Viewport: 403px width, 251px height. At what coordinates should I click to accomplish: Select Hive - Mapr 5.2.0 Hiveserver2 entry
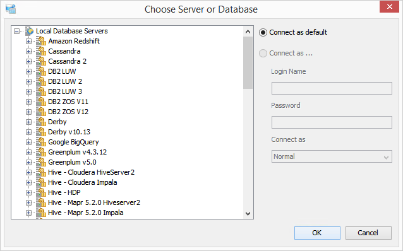pyautogui.click(x=94, y=202)
